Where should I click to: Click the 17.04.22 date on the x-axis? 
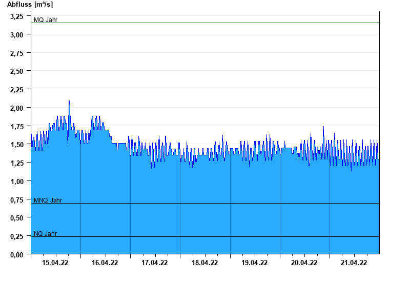(x=155, y=263)
